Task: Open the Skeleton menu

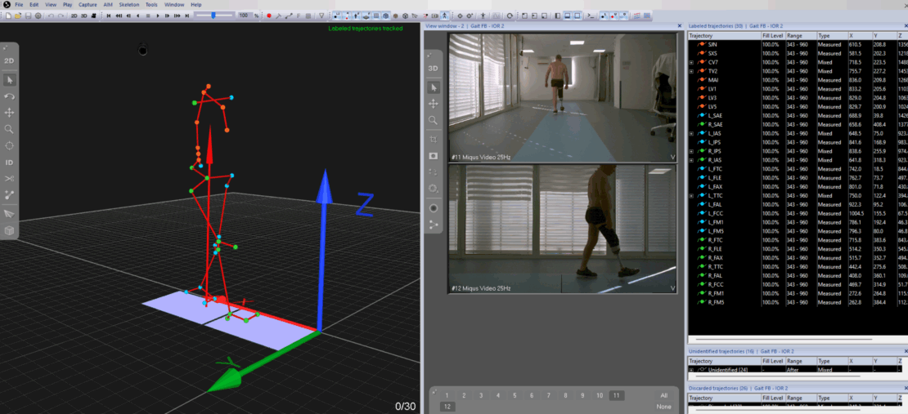Action: [x=129, y=5]
